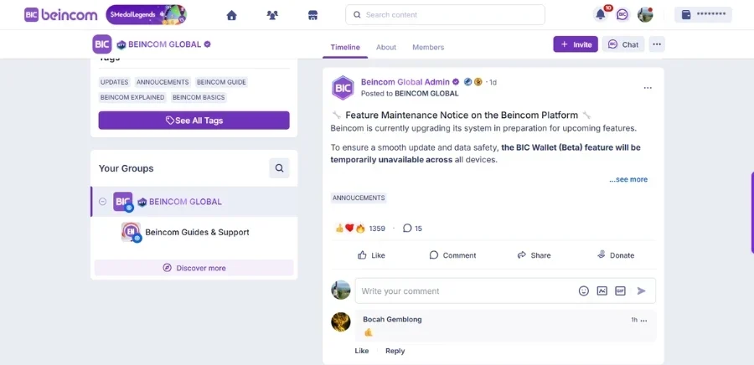754x365 pixels.
Task: Insert GIF into comment
Action: [x=620, y=291]
